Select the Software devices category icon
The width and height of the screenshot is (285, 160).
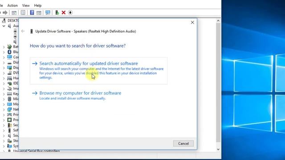coord(9,130)
